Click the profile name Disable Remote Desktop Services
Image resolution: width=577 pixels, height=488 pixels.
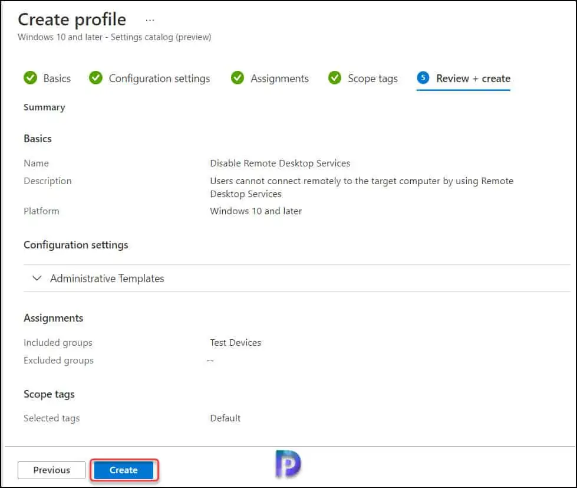click(x=280, y=163)
